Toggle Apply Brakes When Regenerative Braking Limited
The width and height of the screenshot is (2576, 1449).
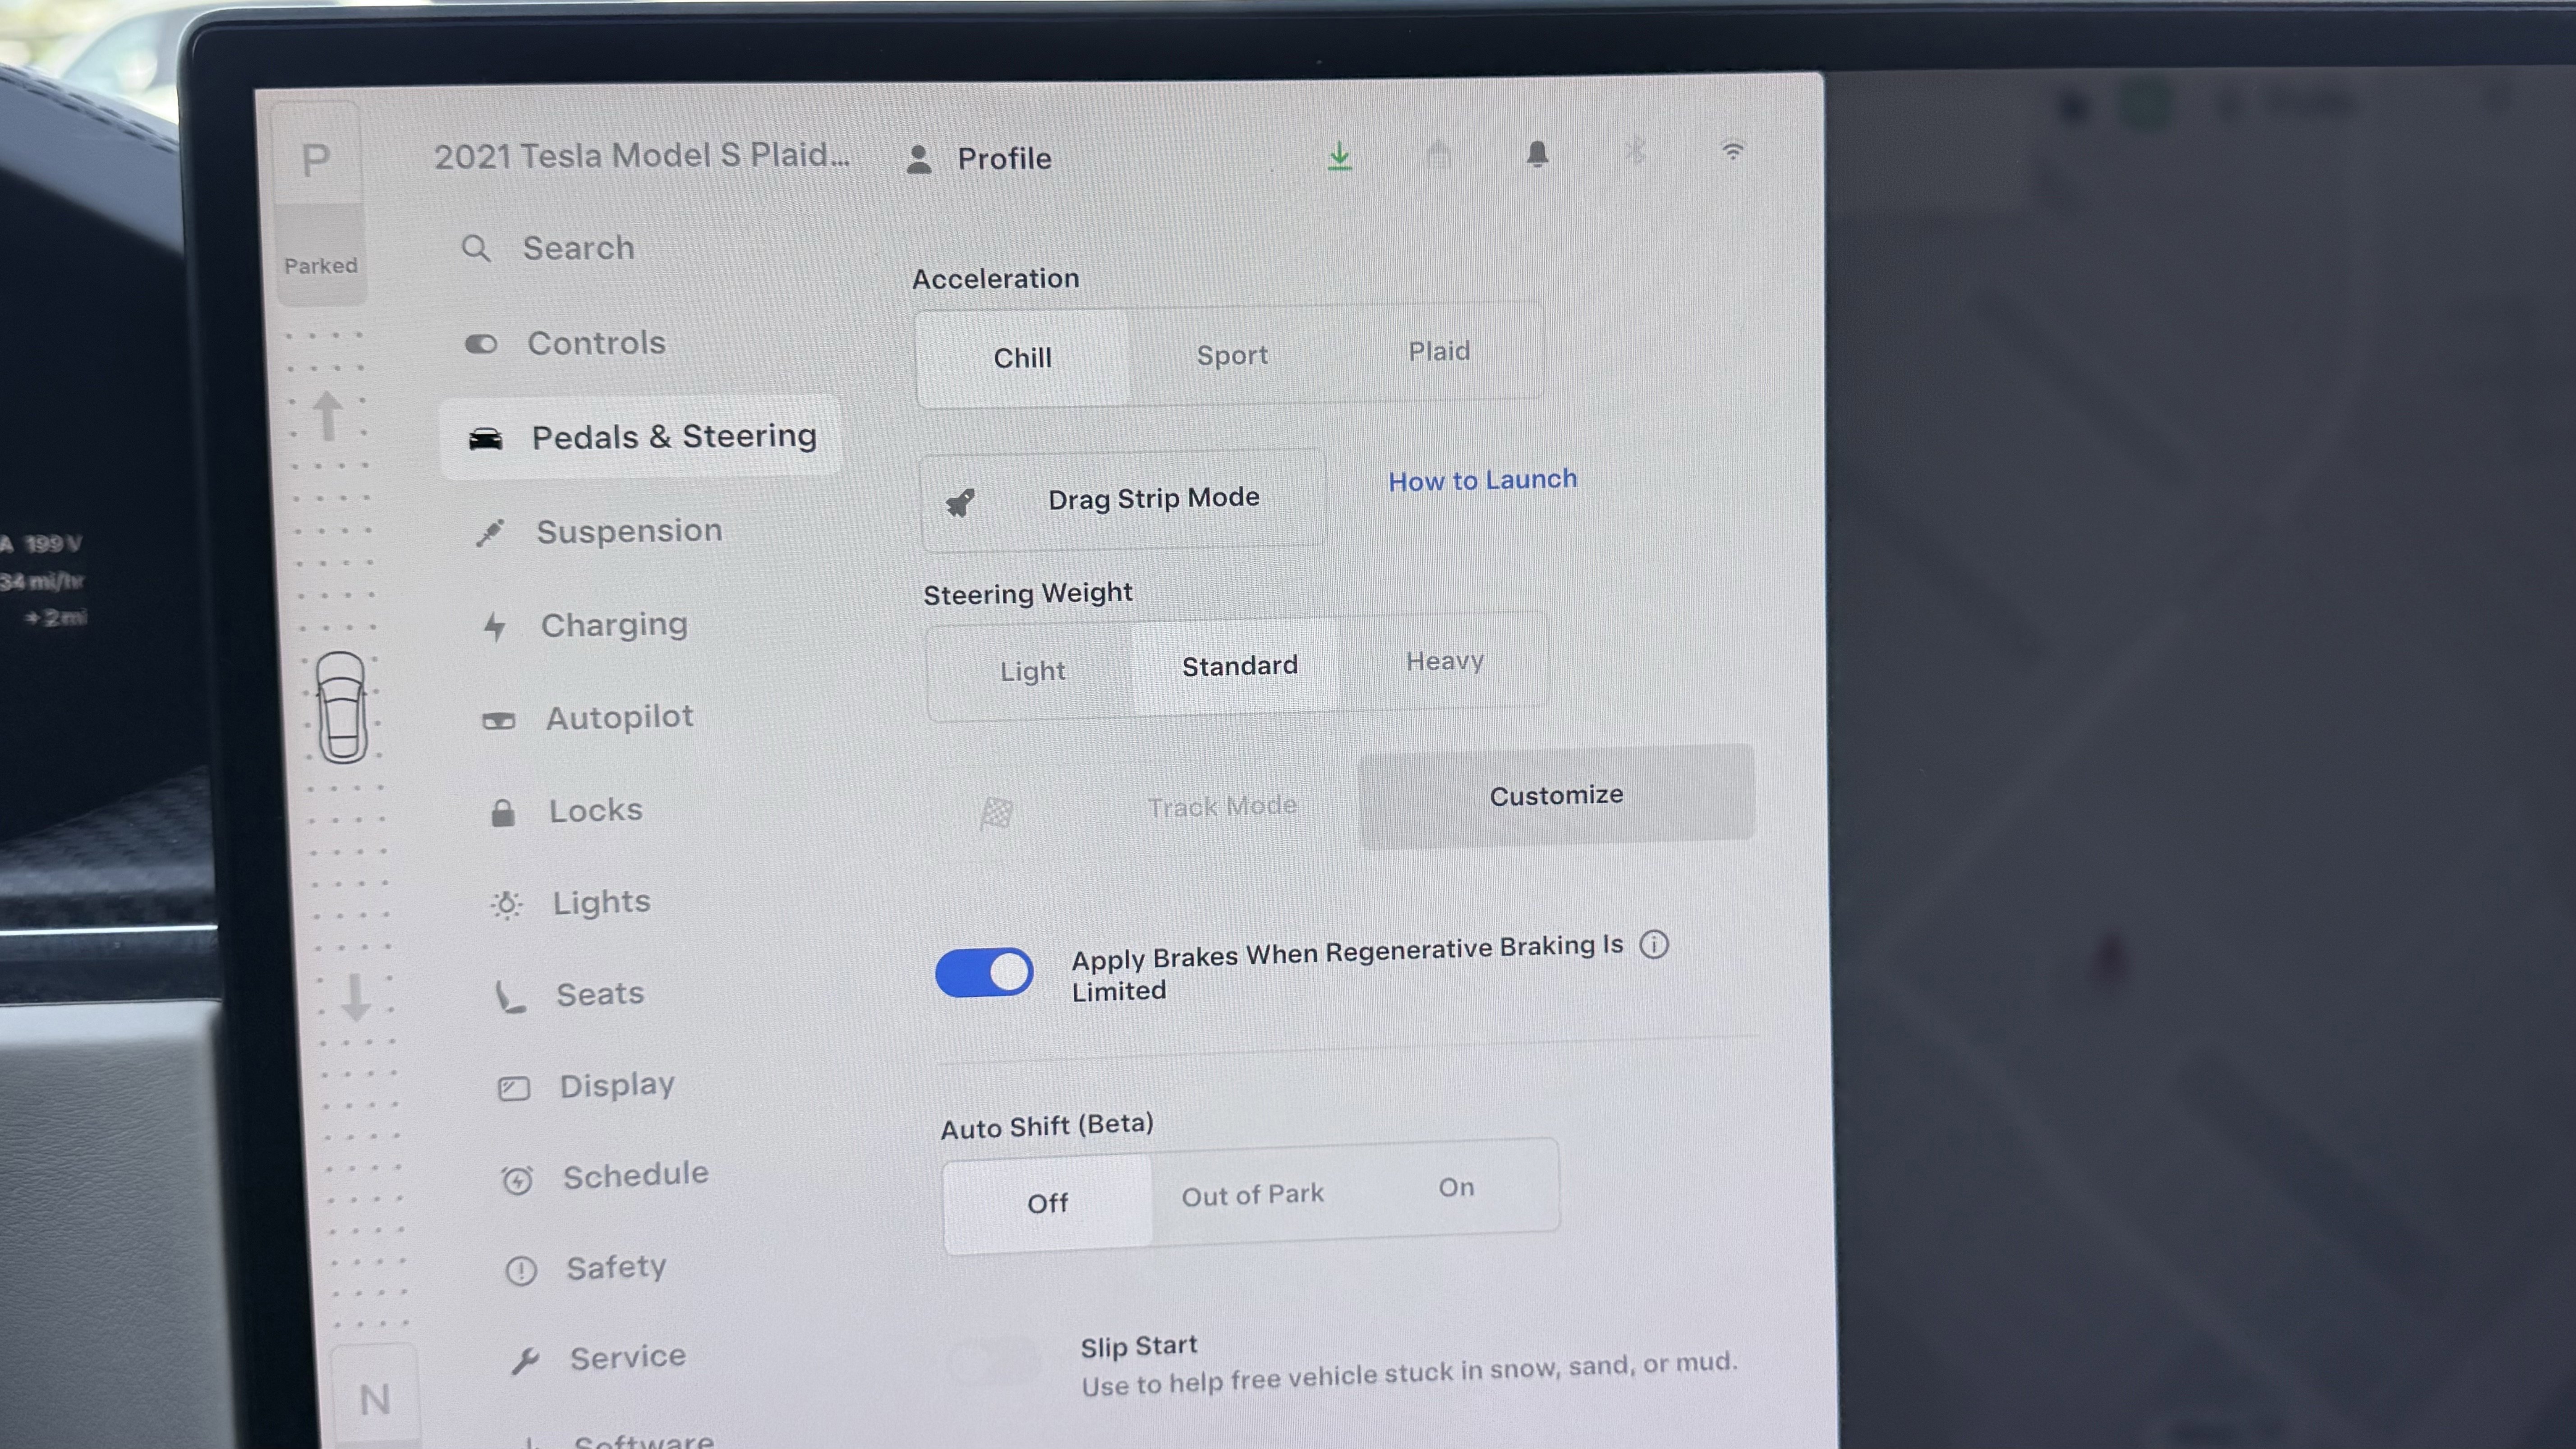[x=984, y=972]
